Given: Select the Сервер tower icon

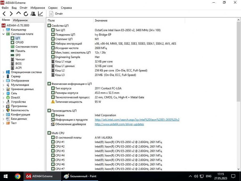Looking at the screenshot, I should (8, 76).
